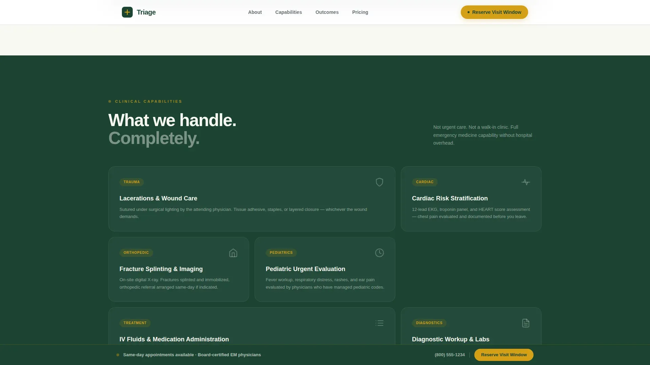Click the Fever workup respiratory distress description
Image resolution: width=650 pixels, height=365 pixels.
[325, 284]
